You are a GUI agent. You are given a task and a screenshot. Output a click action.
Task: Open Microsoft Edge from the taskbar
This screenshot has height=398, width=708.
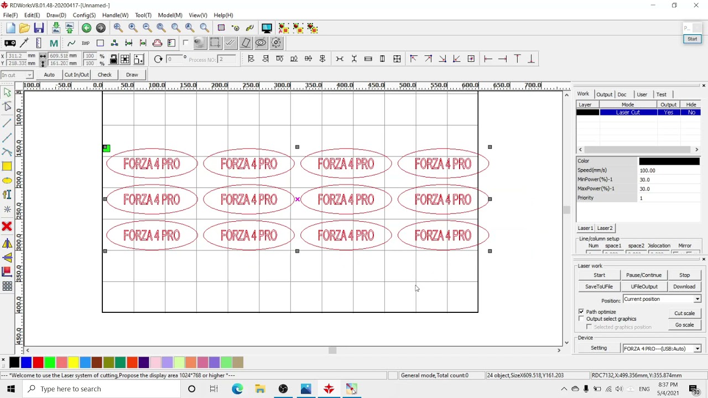click(237, 389)
